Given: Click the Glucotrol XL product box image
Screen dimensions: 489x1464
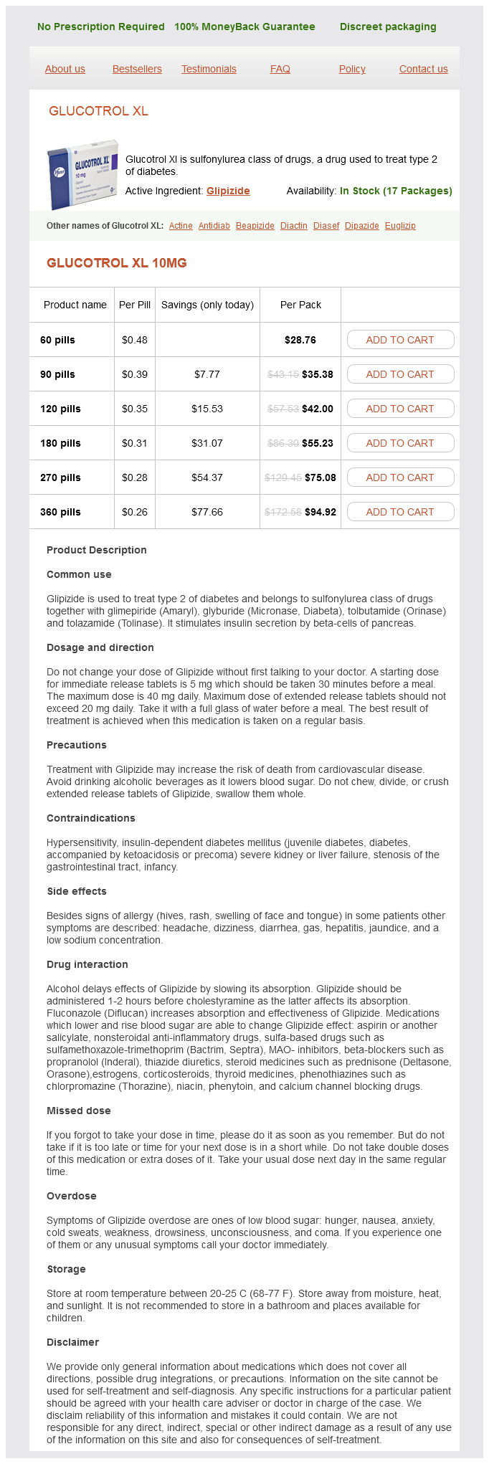Looking at the screenshot, I should coord(82,174).
